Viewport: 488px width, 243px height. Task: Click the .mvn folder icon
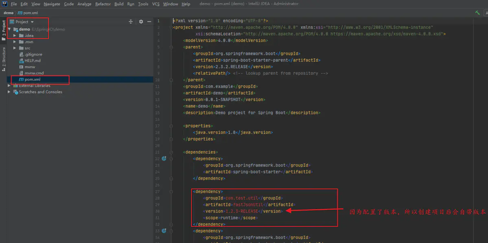[x=21, y=42]
